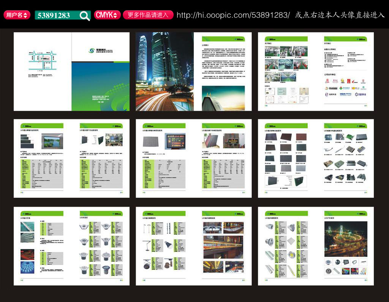389x302 pixels.
Task: Select the night city skyscraper photo
Action: point(164,71)
